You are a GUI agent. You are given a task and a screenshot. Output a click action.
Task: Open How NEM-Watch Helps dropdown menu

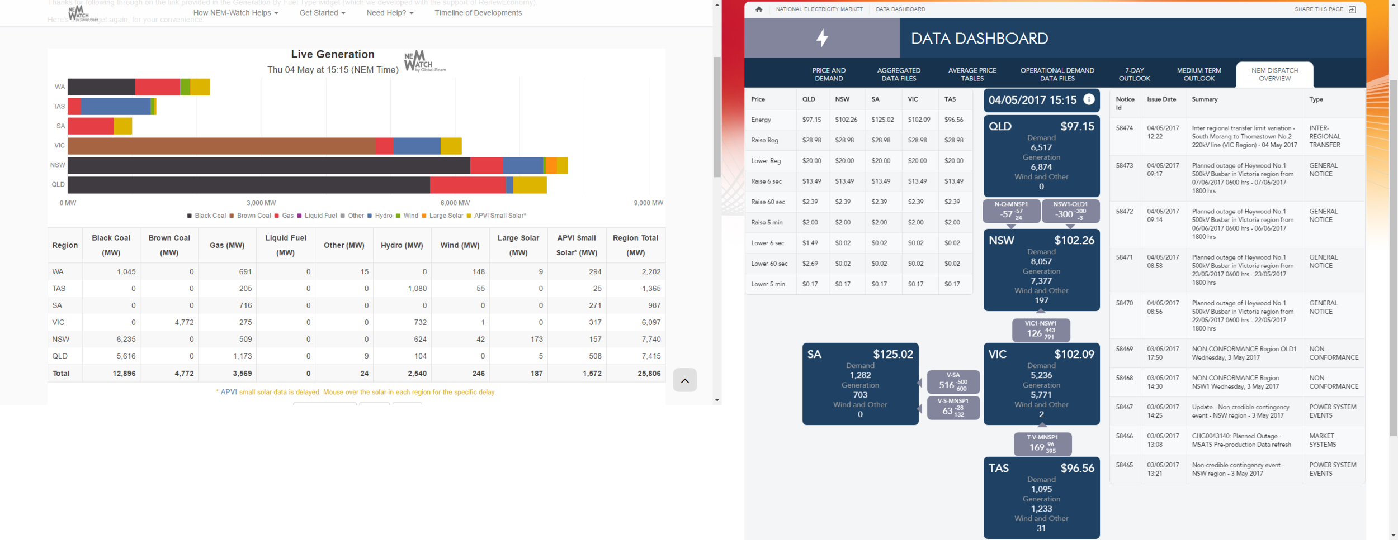(x=235, y=13)
